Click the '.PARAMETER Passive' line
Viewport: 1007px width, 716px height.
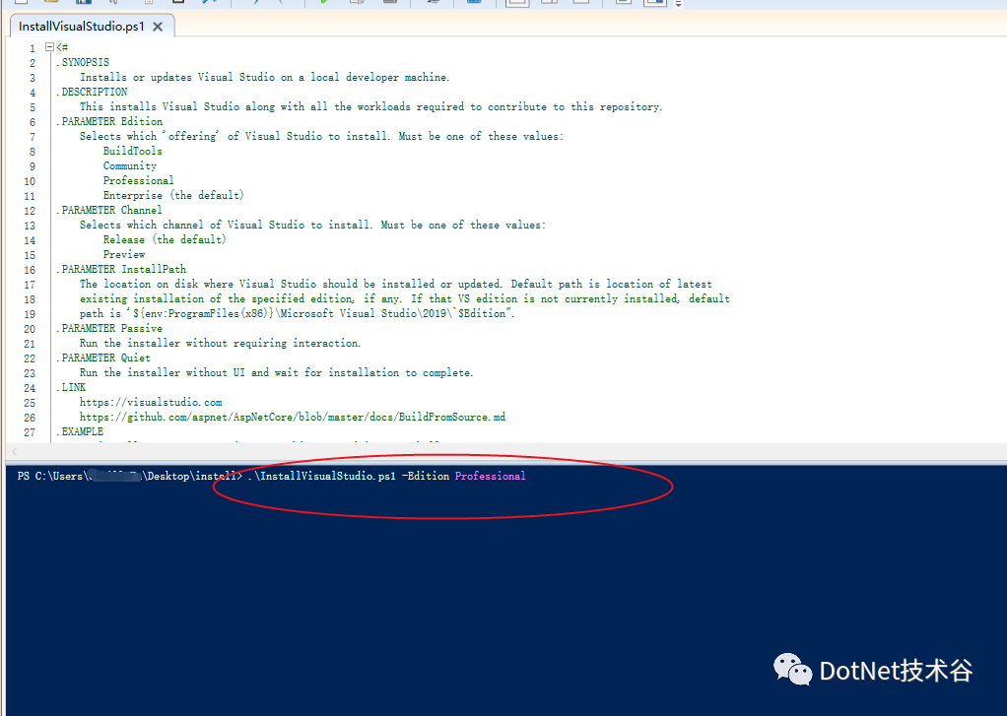click(109, 328)
